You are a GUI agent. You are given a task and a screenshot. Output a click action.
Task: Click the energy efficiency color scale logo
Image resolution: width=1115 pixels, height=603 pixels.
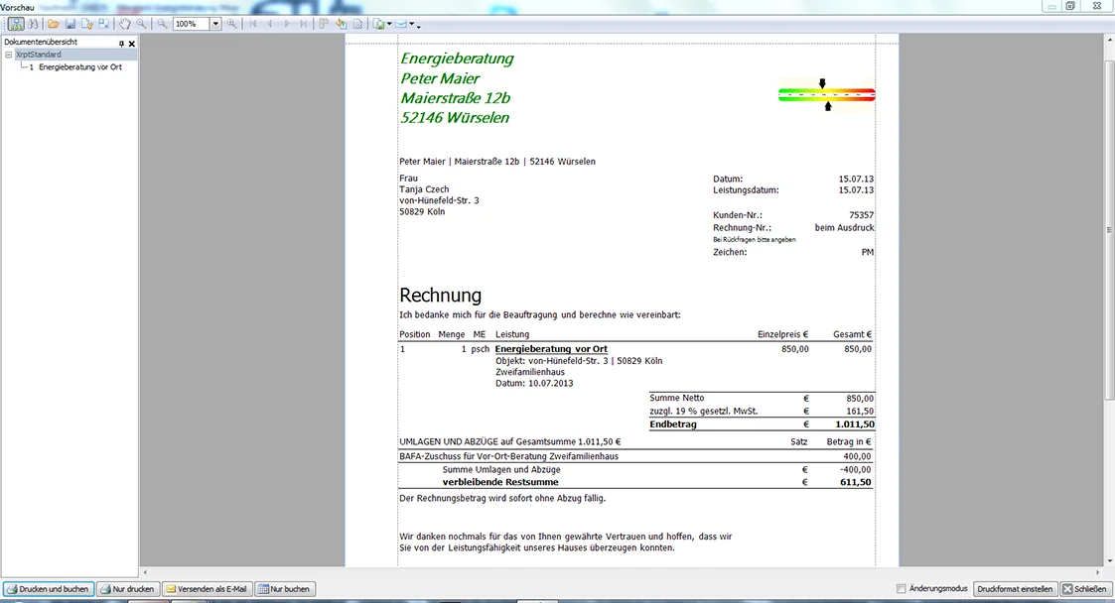[x=826, y=95]
